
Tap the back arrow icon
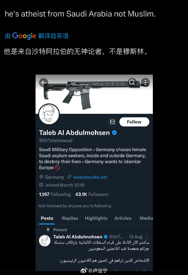click(x=44, y=83)
